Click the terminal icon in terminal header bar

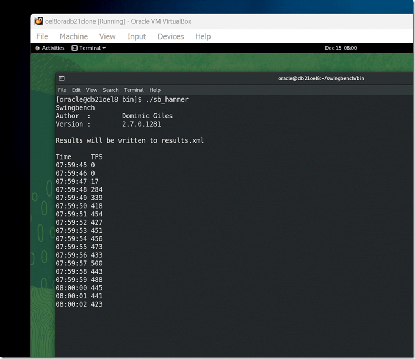pos(62,78)
